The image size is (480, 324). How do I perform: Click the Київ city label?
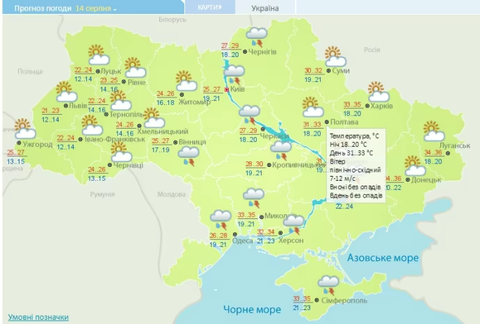click(x=237, y=90)
